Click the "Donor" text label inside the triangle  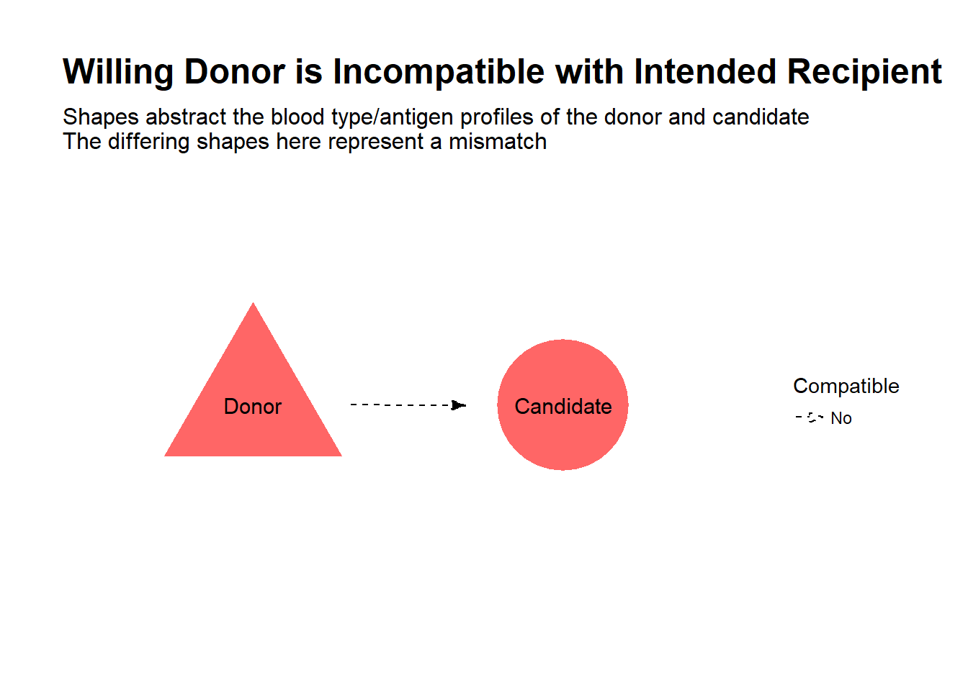(x=253, y=407)
